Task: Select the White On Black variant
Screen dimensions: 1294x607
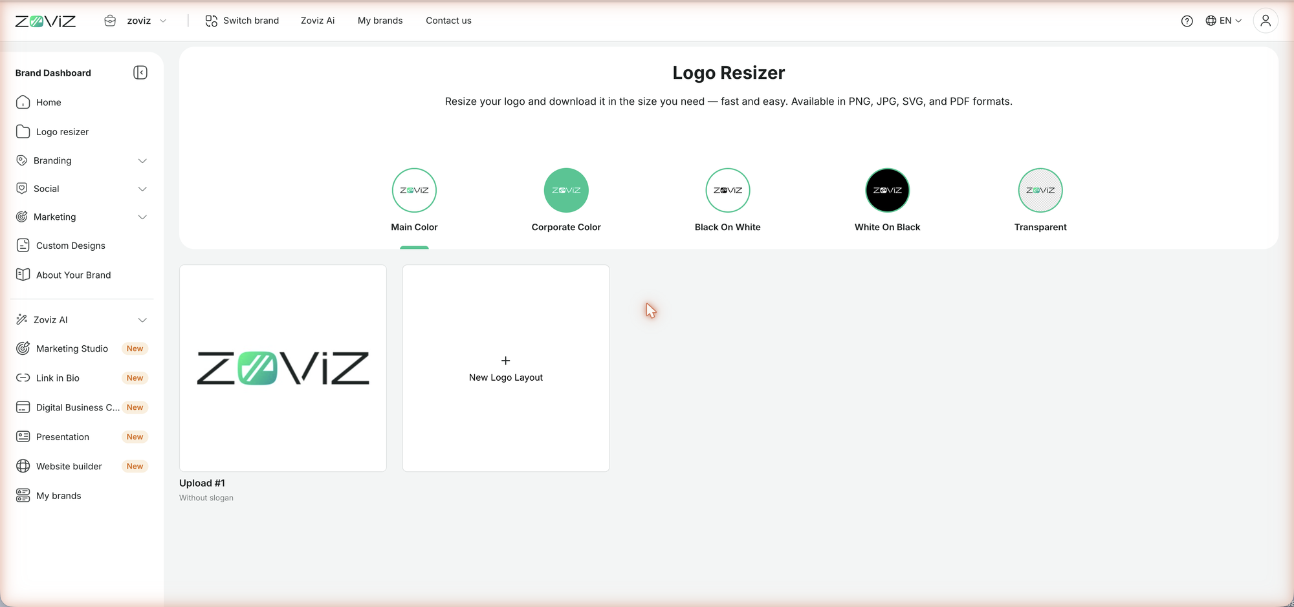Action: coord(887,200)
